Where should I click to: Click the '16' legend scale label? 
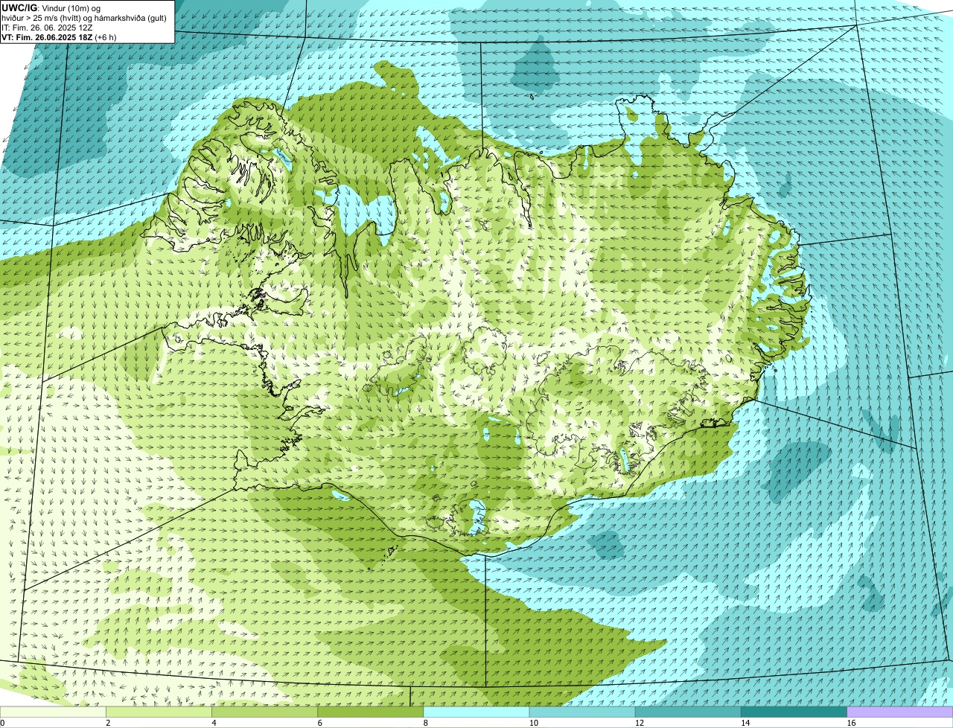[850, 723]
